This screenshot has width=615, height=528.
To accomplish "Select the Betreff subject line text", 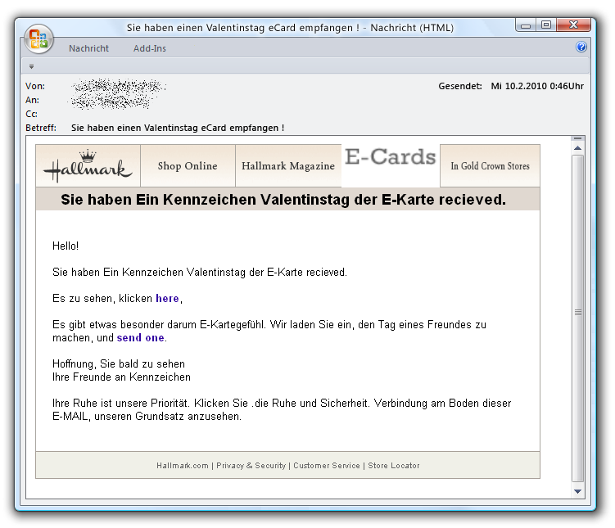I will tap(178, 128).
